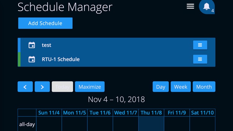Screen dimensions: 233x131
Task: Go to the previous week
Action: (x=25, y=87)
